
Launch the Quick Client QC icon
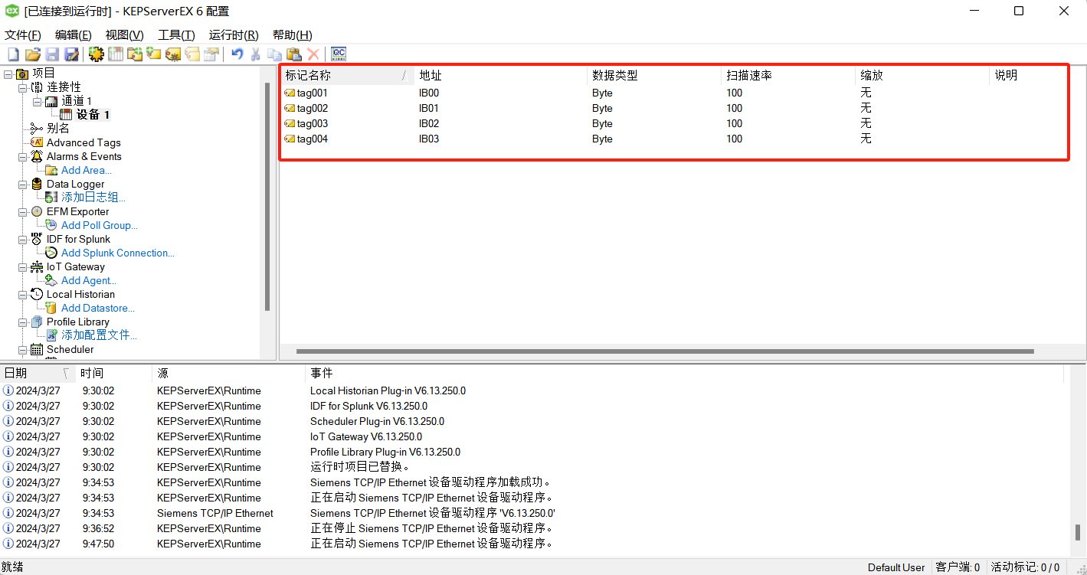(339, 54)
